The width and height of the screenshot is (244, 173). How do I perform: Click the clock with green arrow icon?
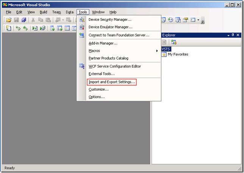pyautogui.click(x=170, y=20)
